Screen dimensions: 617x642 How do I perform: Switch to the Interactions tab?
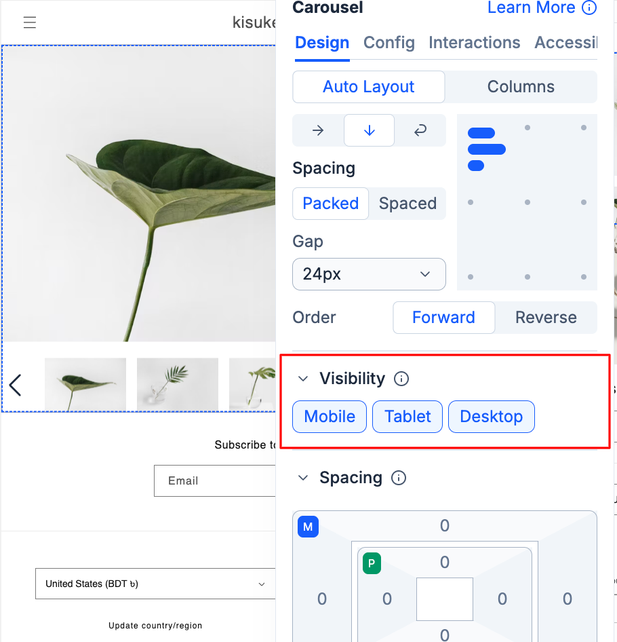pyautogui.click(x=475, y=43)
